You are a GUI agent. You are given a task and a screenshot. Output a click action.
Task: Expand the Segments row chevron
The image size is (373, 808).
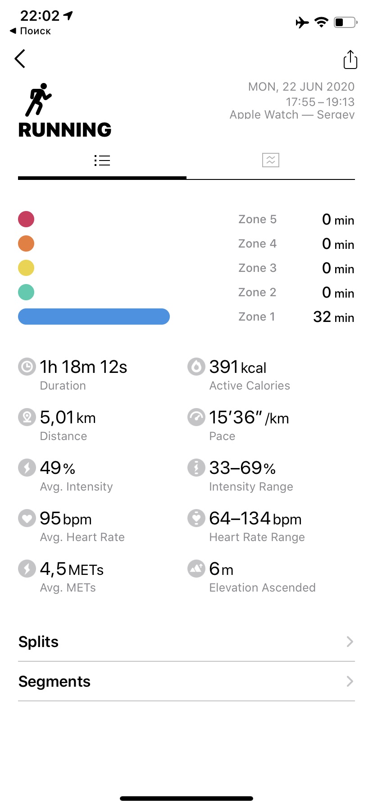pyautogui.click(x=350, y=681)
